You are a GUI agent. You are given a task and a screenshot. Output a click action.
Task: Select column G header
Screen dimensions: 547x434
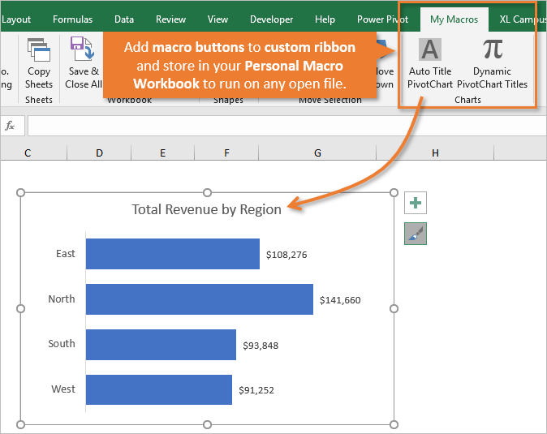click(317, 153)
